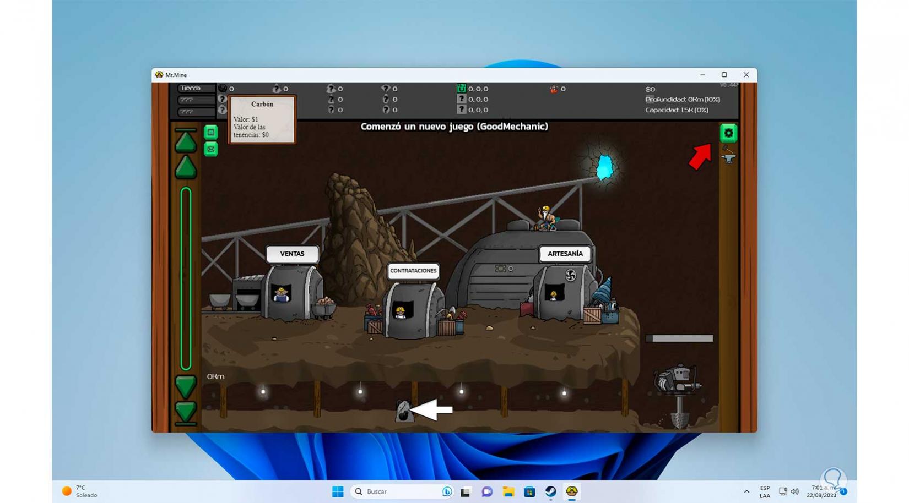Show hidden system tray icons
Image resolution: width=909 pixels, height=503 pixels.
coord(746,491)
